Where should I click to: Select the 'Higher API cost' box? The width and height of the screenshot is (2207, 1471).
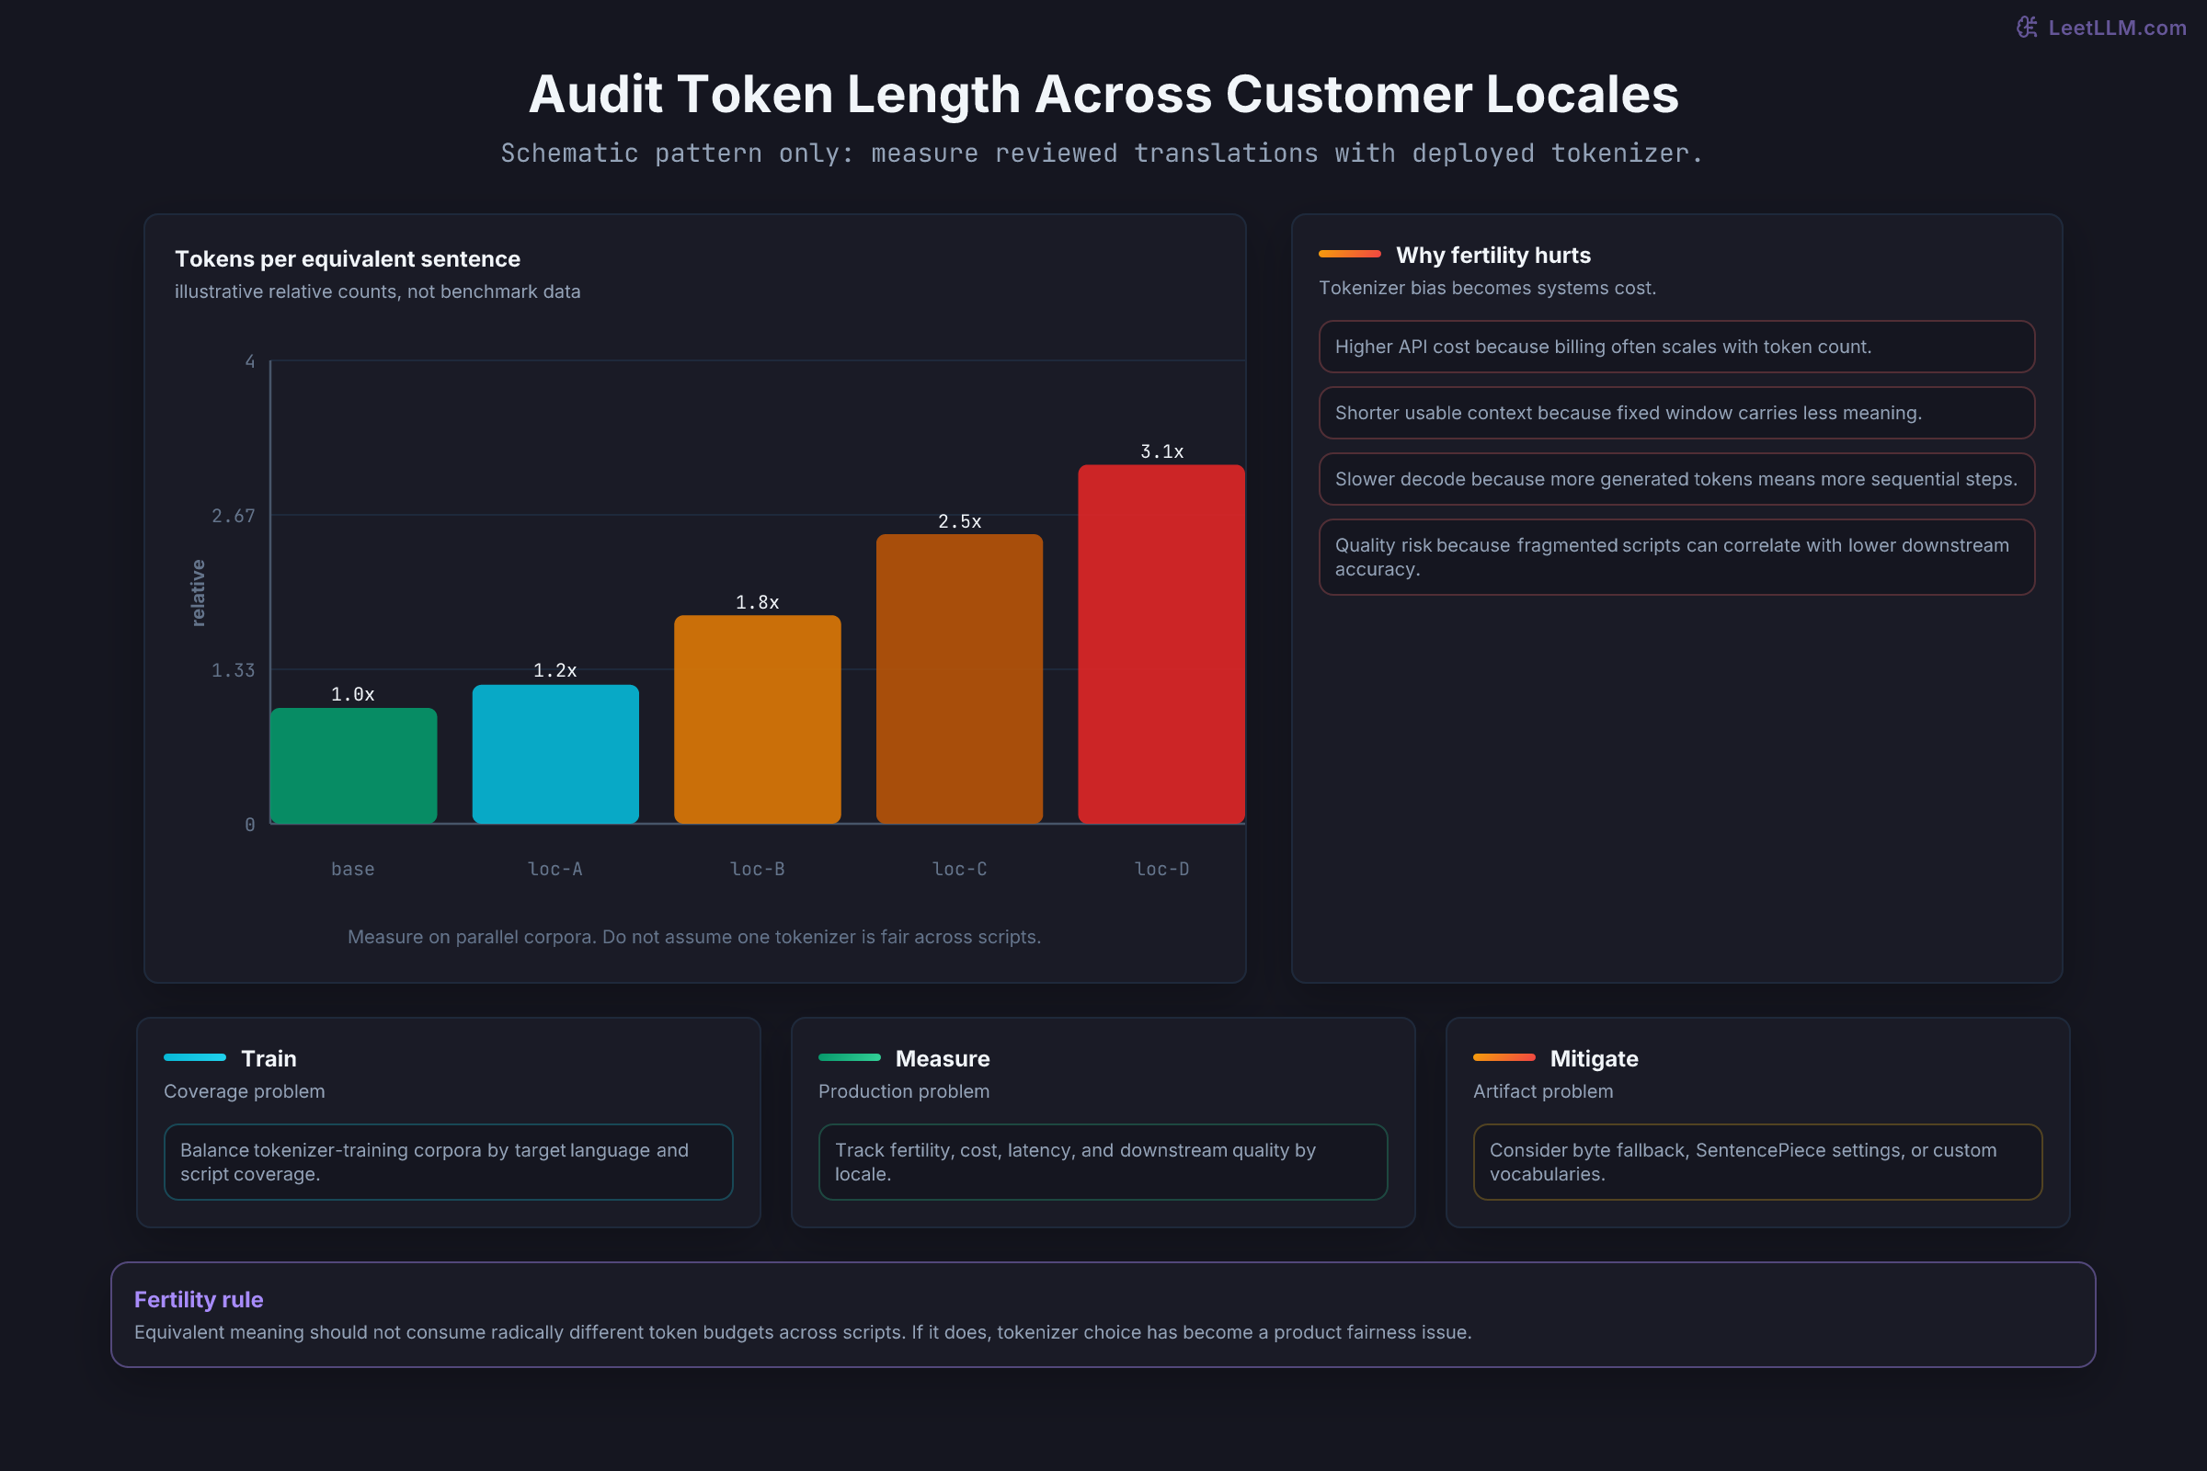coord(1675,348)
